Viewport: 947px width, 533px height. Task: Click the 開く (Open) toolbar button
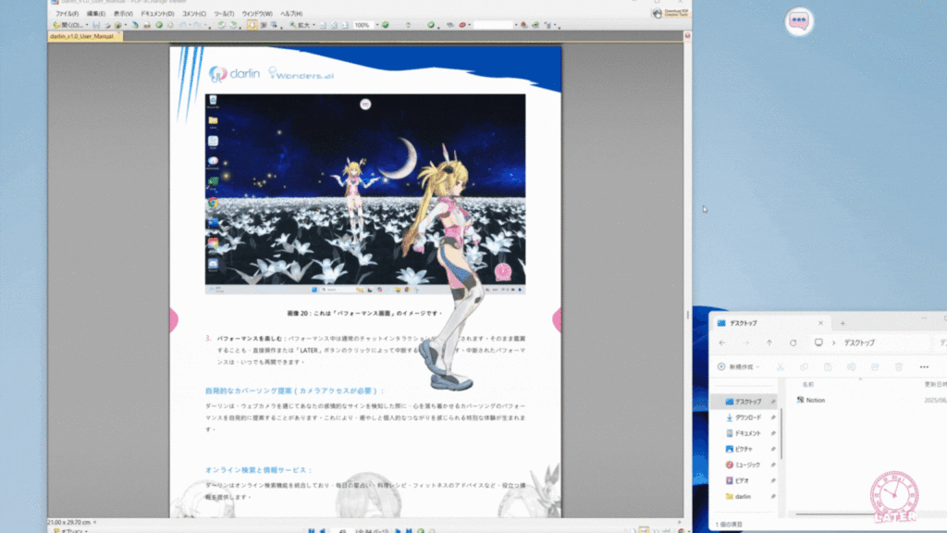(x=68, y=25)
